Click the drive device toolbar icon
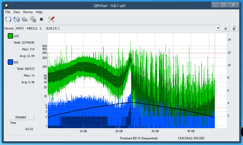Image resolution: width=243 pixels, height=145 pixels. coord(25,19)
